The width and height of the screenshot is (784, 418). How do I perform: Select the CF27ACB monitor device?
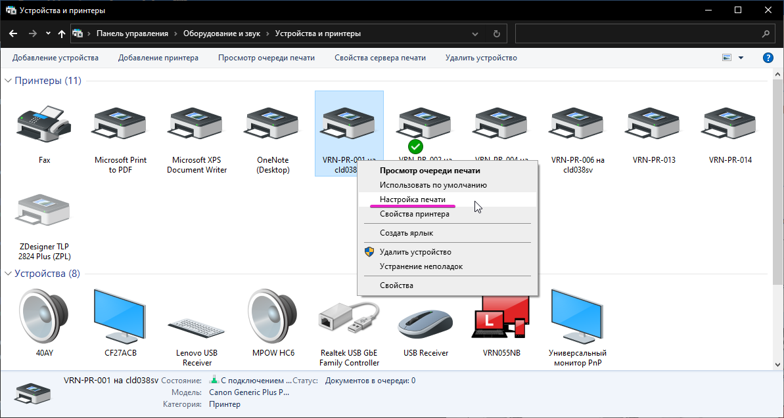click(120, 318)
